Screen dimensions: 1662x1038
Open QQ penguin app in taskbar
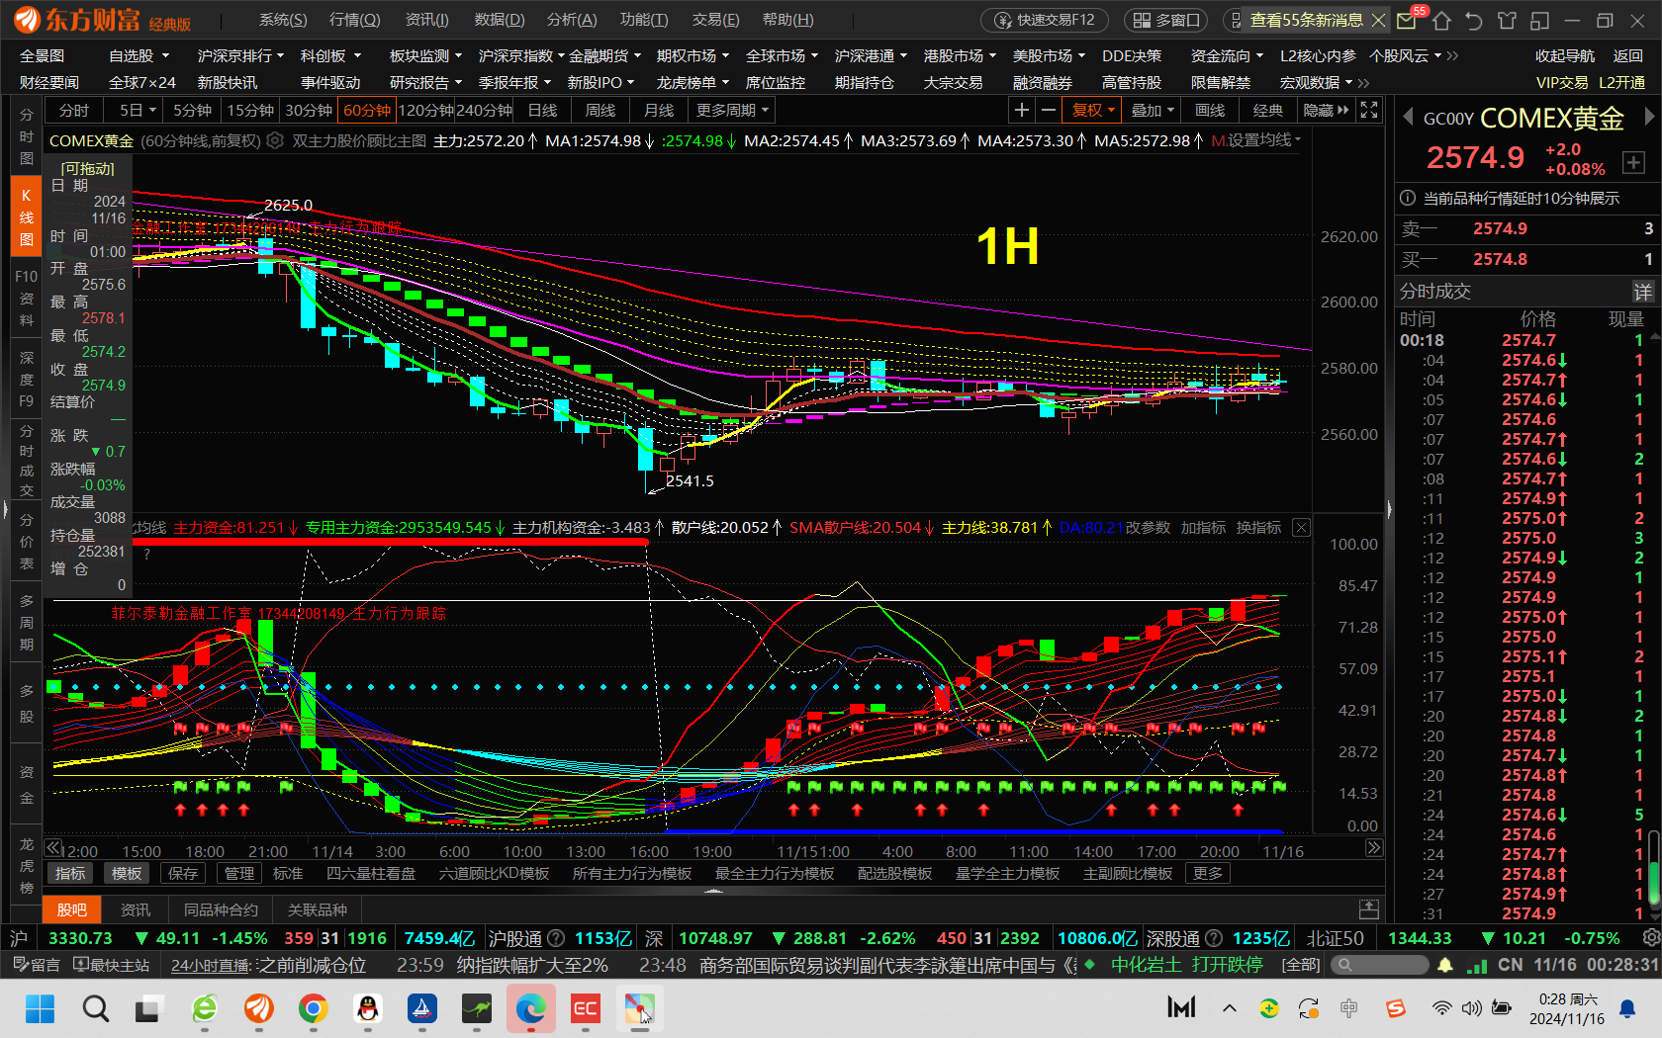[x=367, y=1008]
